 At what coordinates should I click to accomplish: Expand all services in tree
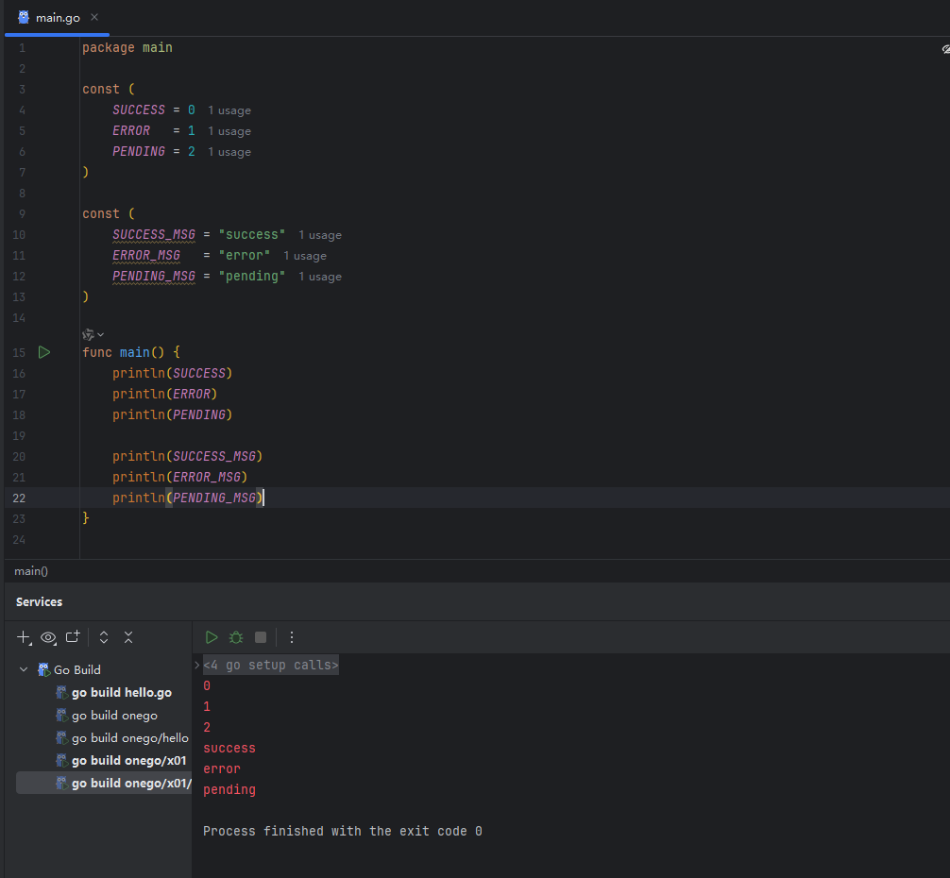point(104,637)
